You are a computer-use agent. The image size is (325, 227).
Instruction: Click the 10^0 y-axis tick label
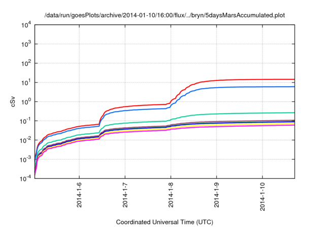[x=26, y=102]
